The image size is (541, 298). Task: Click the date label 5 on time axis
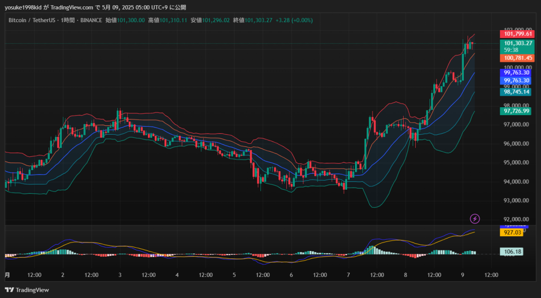pos(234,275)
